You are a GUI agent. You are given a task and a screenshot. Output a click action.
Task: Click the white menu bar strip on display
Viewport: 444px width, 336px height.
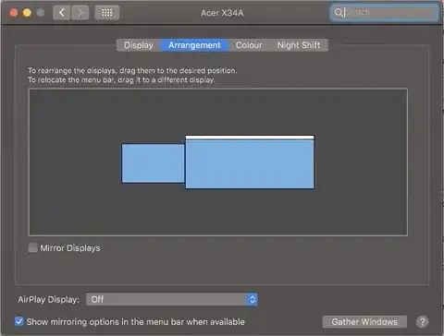coord(250,138)
